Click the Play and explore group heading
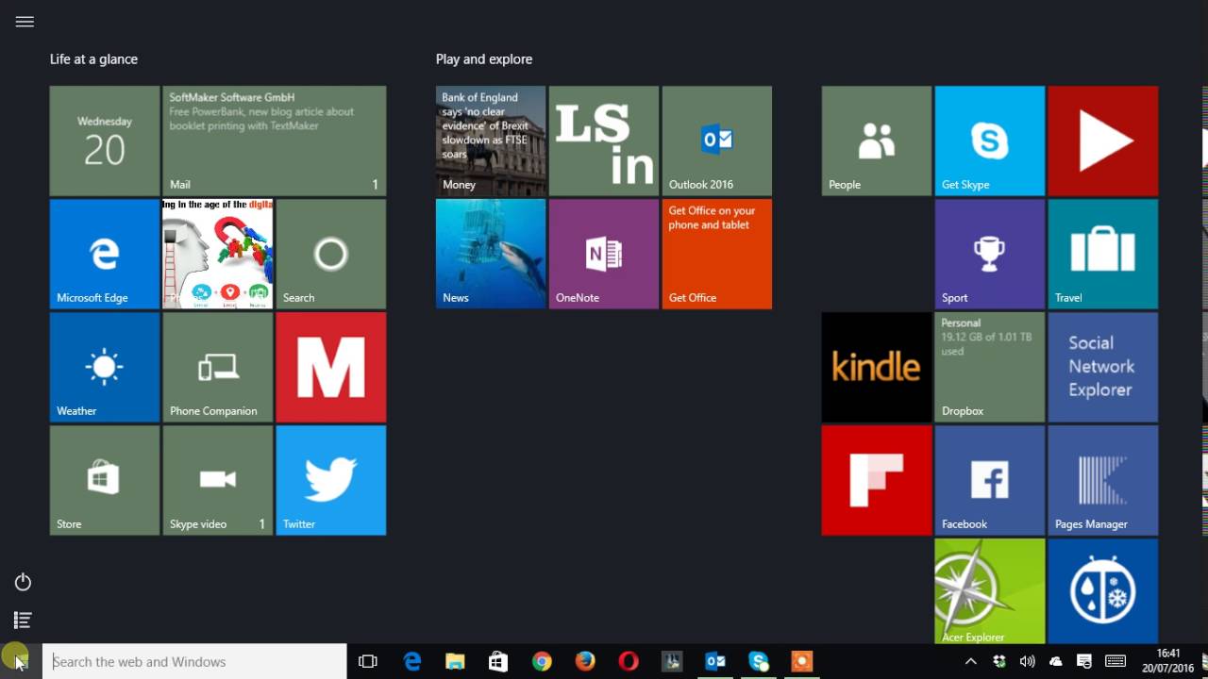This screenshot has width=1208, height=679. point(484,58)
